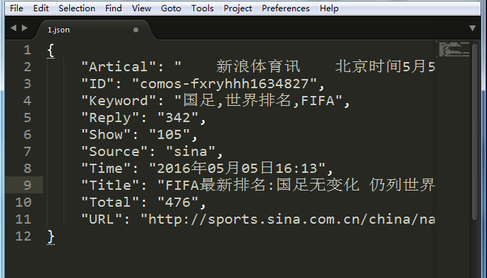Go to previous tab with left arrow
Image resolution: width=487 pixels, height=278 pixels.
click(13, 28)
